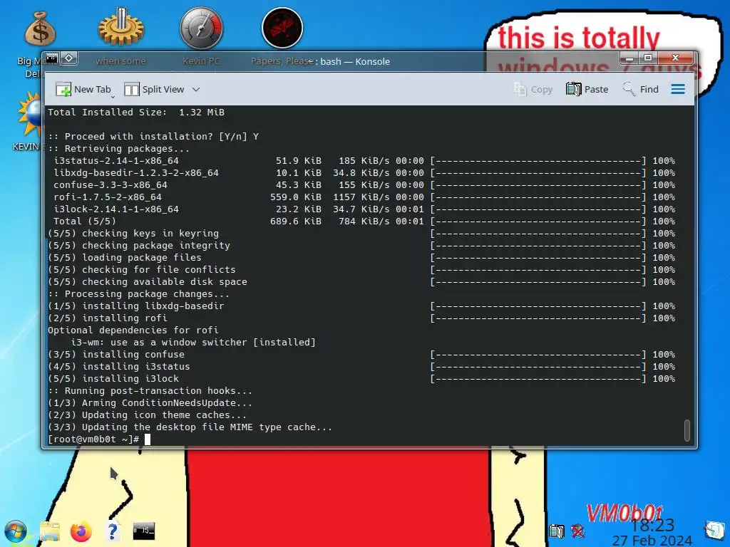The image size is (730, 547).
Task: Select the Kevin PC gauge desktop icon
Action: pyautogui.click(x=201, y=28)
